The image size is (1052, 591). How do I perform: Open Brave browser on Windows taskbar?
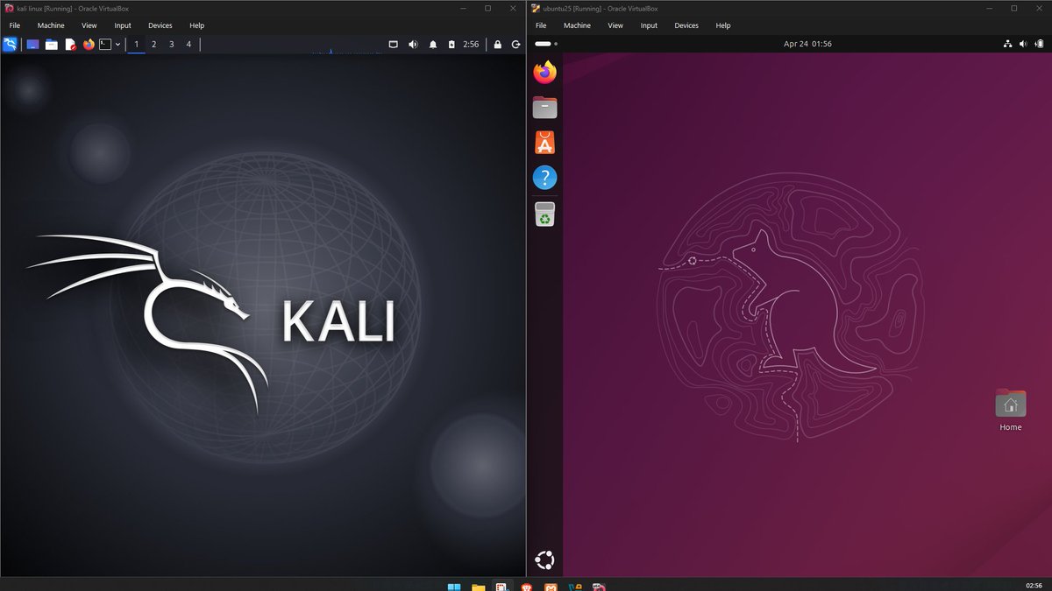(526, 587)
